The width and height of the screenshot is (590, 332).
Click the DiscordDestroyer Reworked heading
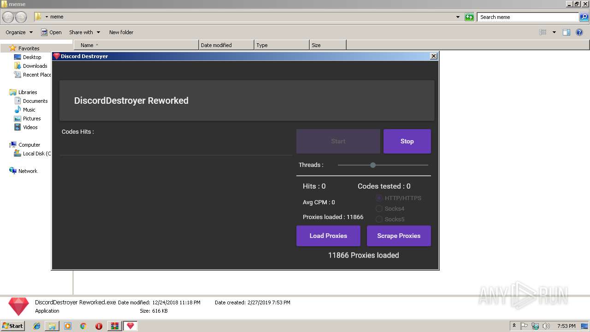point(131,101)
